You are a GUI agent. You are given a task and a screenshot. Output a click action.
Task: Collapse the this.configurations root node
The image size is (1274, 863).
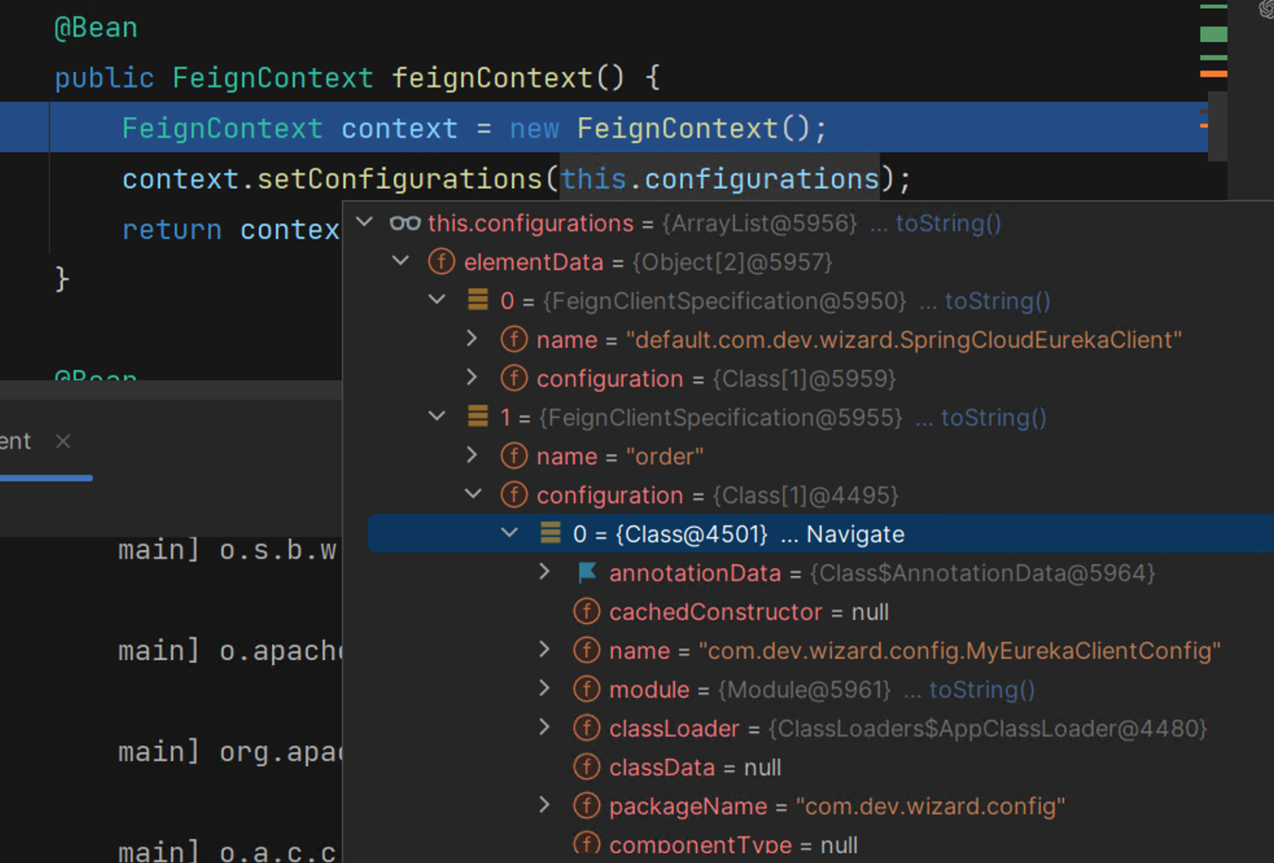tap(364, 222)
